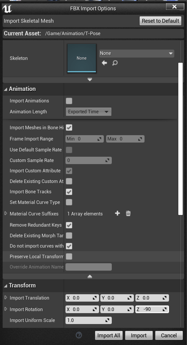Click Frame Import Range Max field
Screen dimensions: 187x345
[125, 139]
